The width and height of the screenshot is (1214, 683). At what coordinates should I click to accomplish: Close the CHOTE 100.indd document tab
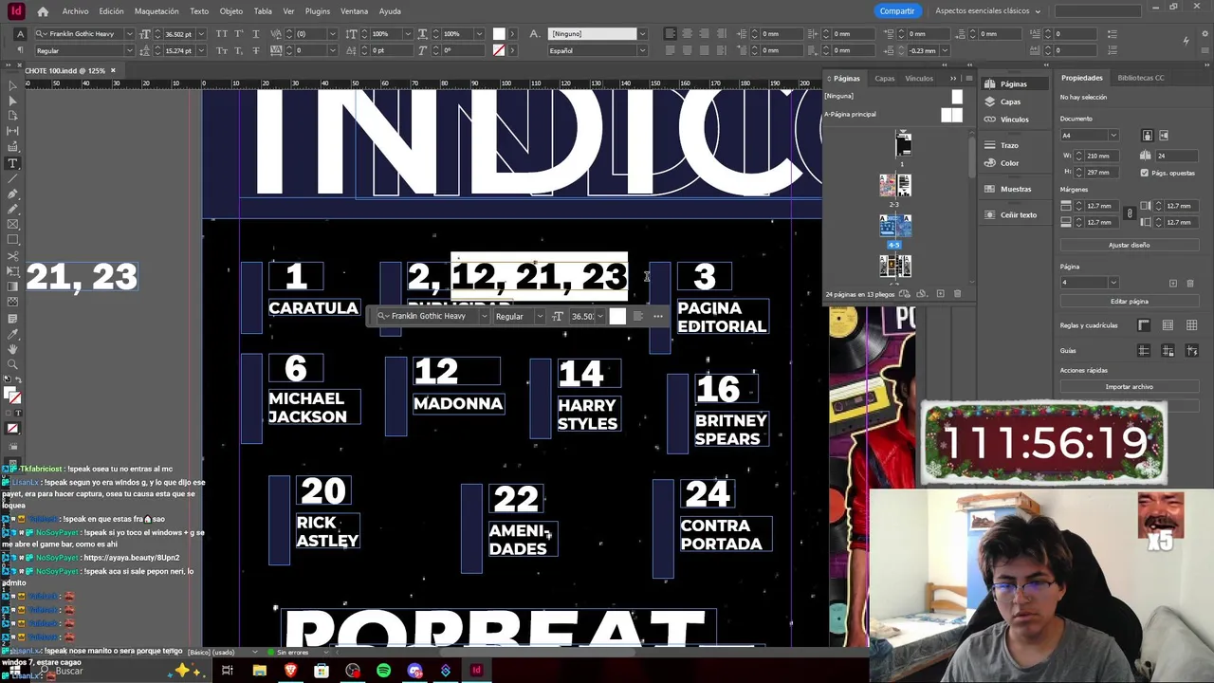tap(112, 70)
